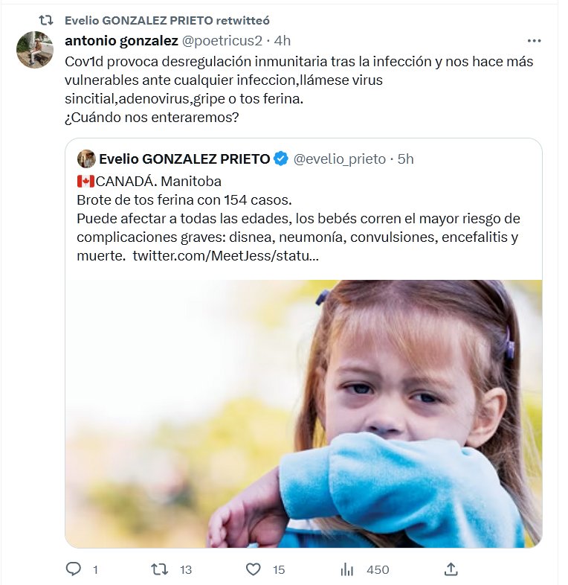This screenshot has width=568, height=585.
Task: Click the @evelio_prieto handle in quote
Action: (x=340, y=159)
